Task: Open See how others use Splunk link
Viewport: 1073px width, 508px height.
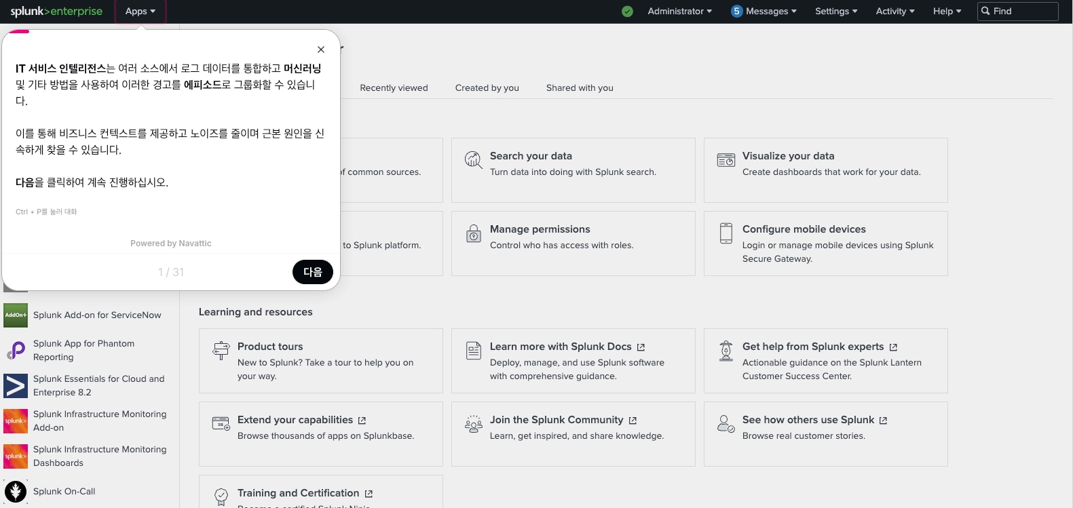Action: pyautogui.click(x=814, y=420)
